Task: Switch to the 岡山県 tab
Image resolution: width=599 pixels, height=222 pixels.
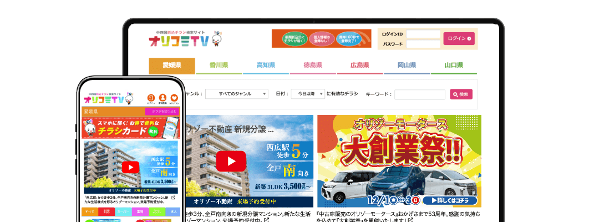Action: click(407, 65)
